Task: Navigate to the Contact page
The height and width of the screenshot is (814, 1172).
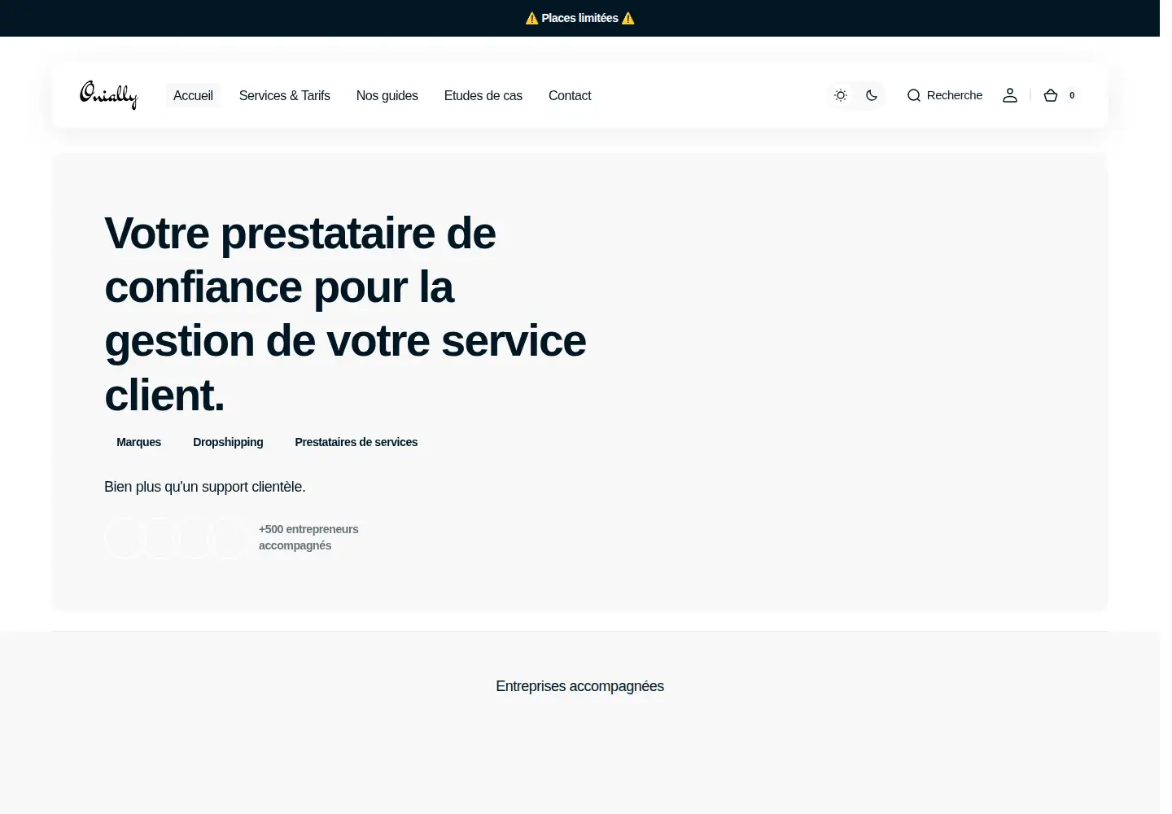Action: [x=570, y=95]
